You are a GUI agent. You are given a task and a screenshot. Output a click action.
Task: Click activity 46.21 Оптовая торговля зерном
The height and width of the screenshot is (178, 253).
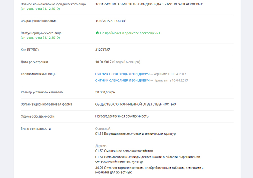(149, 170)
